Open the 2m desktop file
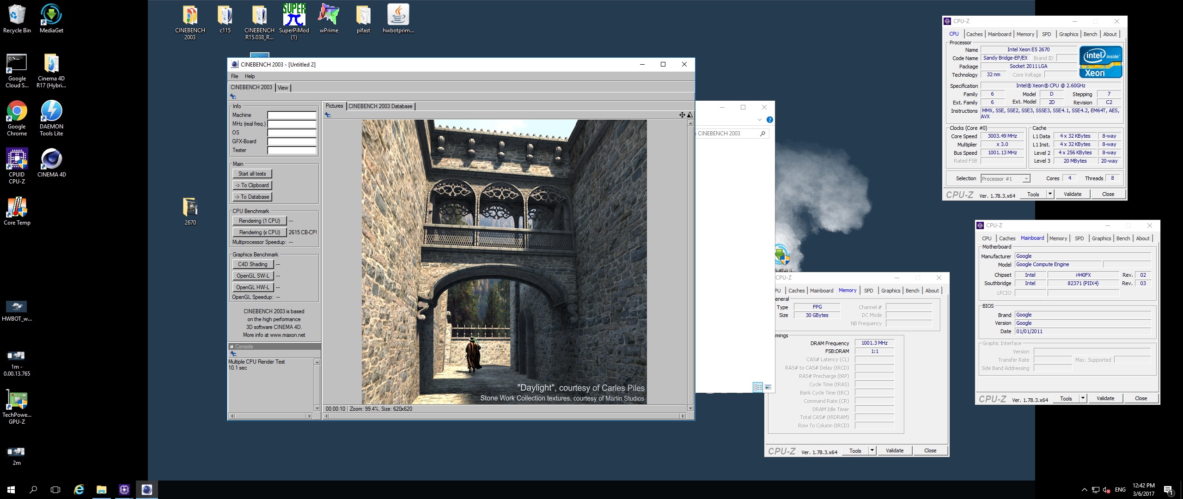 (x=17, y=456)
